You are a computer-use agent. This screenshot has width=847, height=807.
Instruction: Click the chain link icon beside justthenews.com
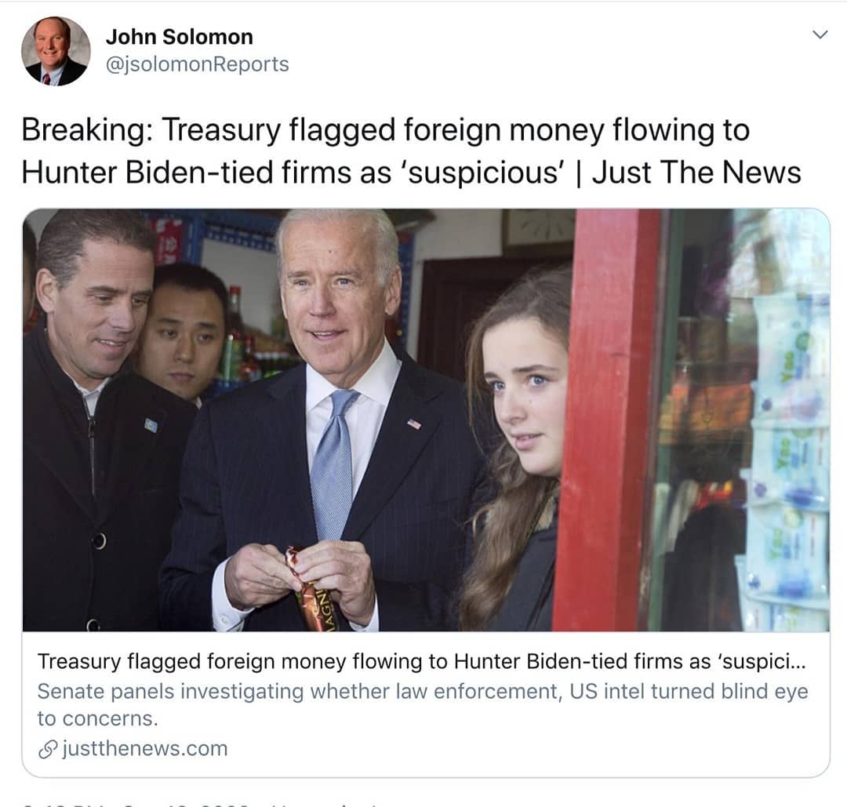pos(48,749)
